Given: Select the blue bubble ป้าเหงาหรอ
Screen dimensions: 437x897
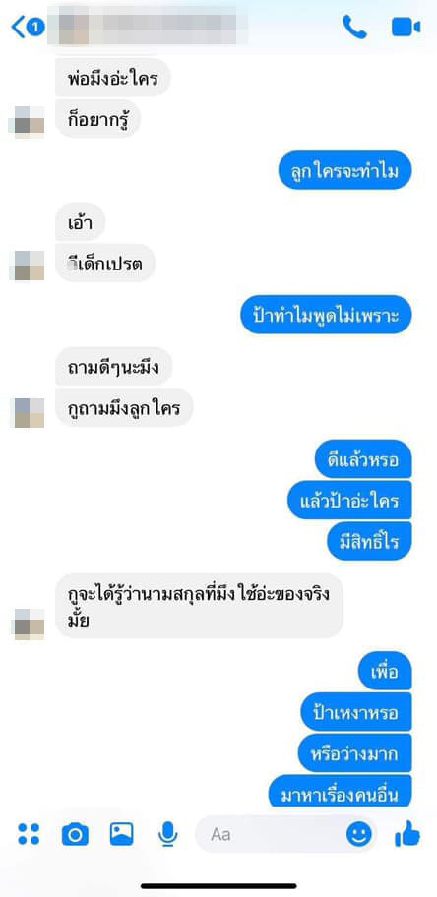Looking at the screenshot, I should click(x=356, y=712).
